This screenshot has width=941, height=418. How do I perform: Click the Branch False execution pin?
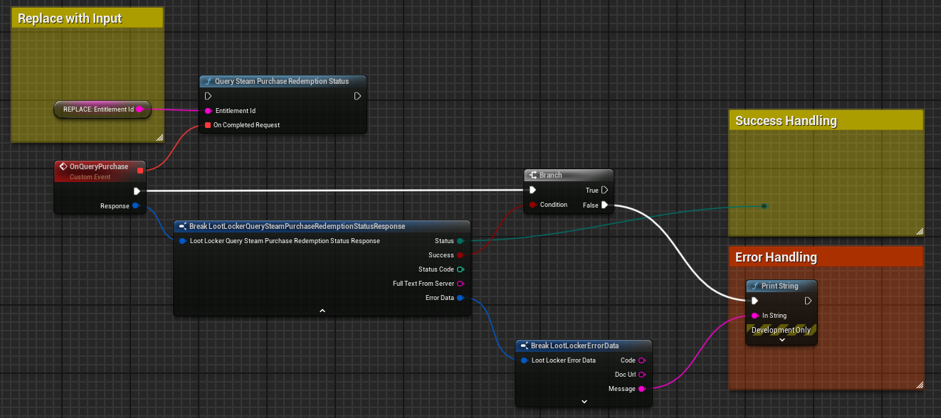coord(604,205)
